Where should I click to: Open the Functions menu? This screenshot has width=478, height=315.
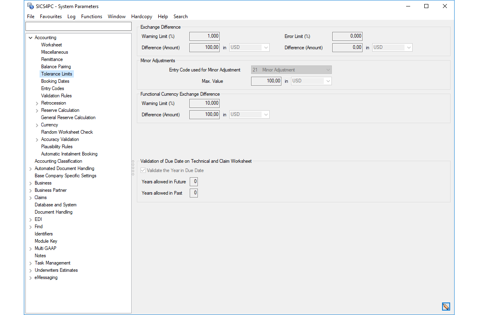click(x=92, y=17)
